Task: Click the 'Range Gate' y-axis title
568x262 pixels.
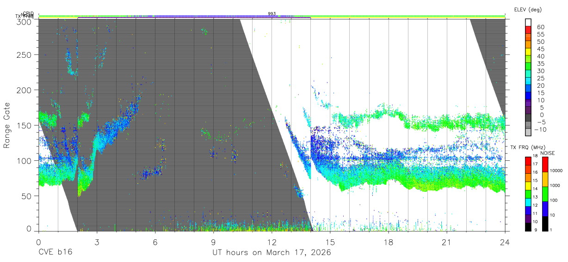Action: click(7, 124)
